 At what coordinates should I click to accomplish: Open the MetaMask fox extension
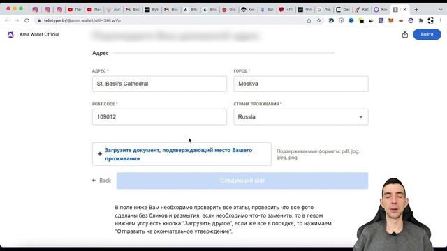coord(391,20)
